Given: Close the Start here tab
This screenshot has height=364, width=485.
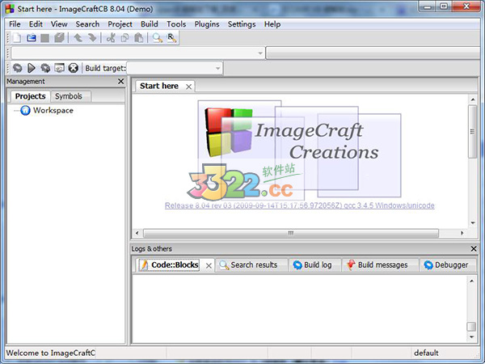Looking at the screenshot, I should [x=188, y=87].
